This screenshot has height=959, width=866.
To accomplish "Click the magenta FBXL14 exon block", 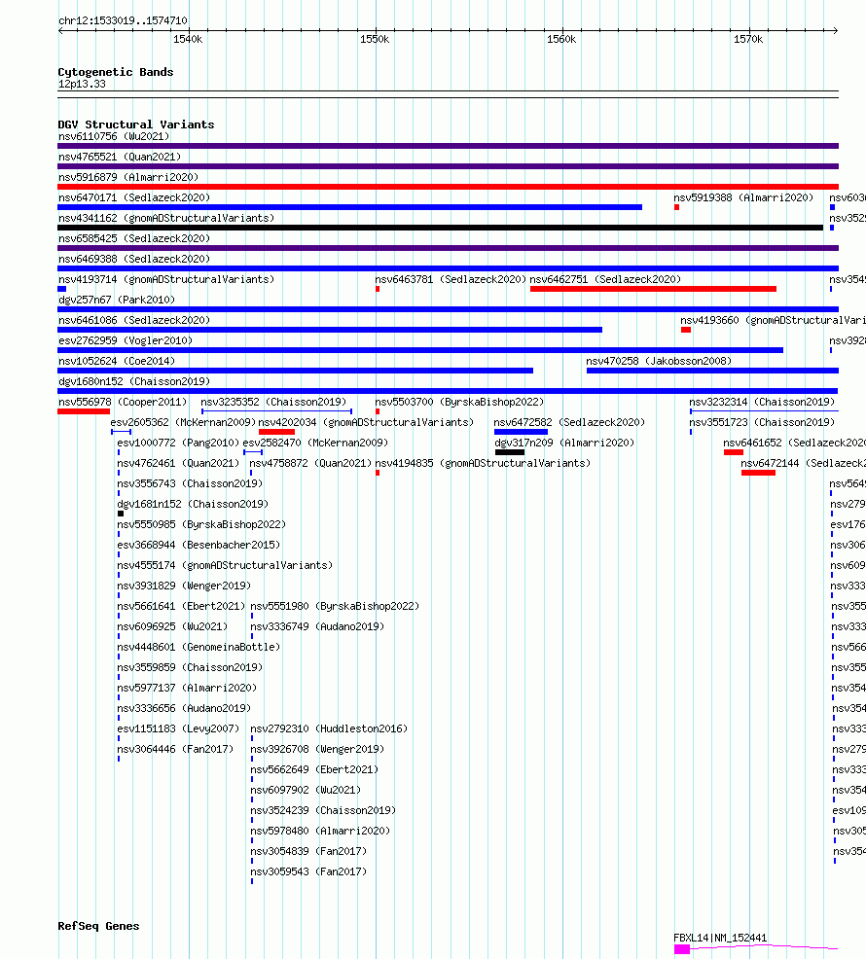I will click(682, 949).
